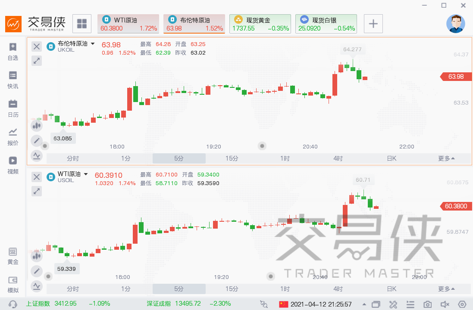
Task: Click the China flag date-time indicator
Action: [315, 304]
